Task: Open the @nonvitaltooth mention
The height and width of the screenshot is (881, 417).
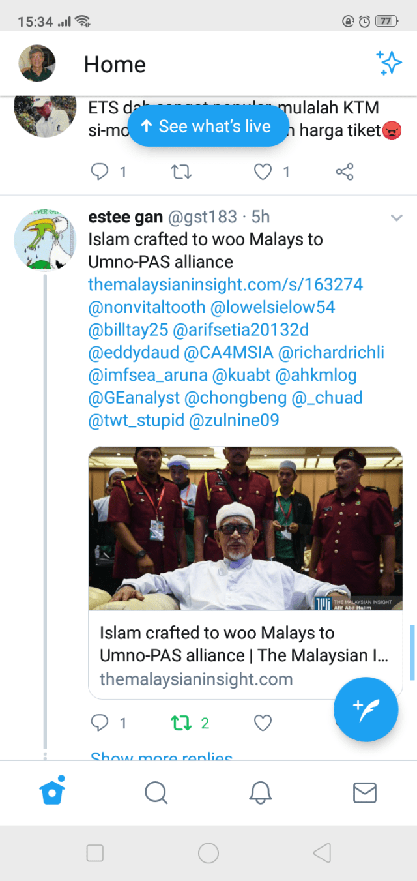Action: [147, 307]
